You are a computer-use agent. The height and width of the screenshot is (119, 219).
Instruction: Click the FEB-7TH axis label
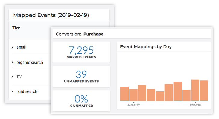(196, 105)
